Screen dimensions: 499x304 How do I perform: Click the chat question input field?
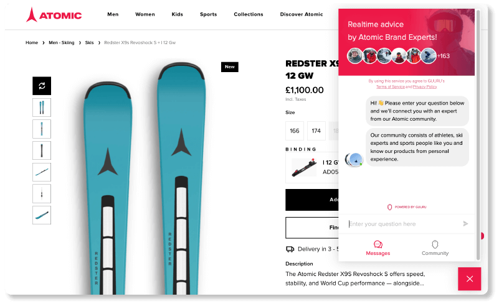click(x=402, y=224)
